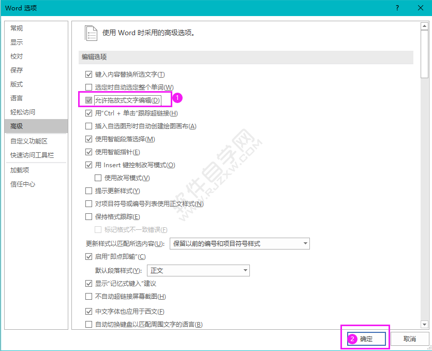This screenshot has height=351, width=432.
Task: Enable 选定时自动选定整个单词
Action: pyautogui.click(x=88, y=87)
